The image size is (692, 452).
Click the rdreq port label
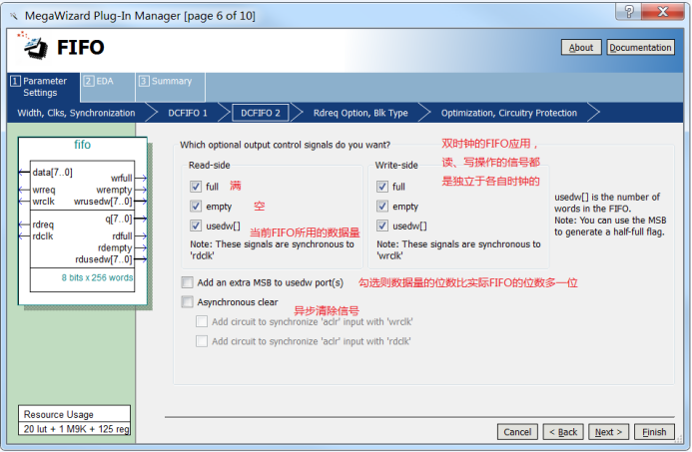click(43, 225)
